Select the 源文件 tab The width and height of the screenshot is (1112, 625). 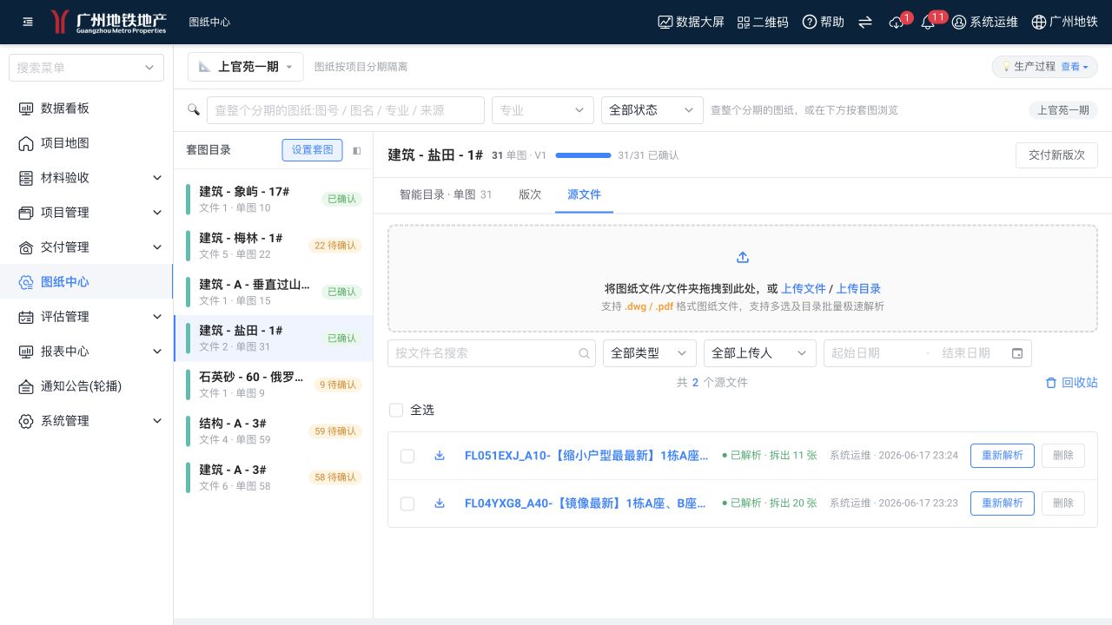584,194
